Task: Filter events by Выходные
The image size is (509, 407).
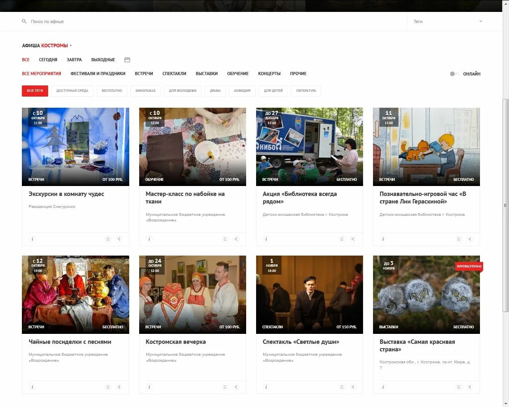Action: [103, 60]
